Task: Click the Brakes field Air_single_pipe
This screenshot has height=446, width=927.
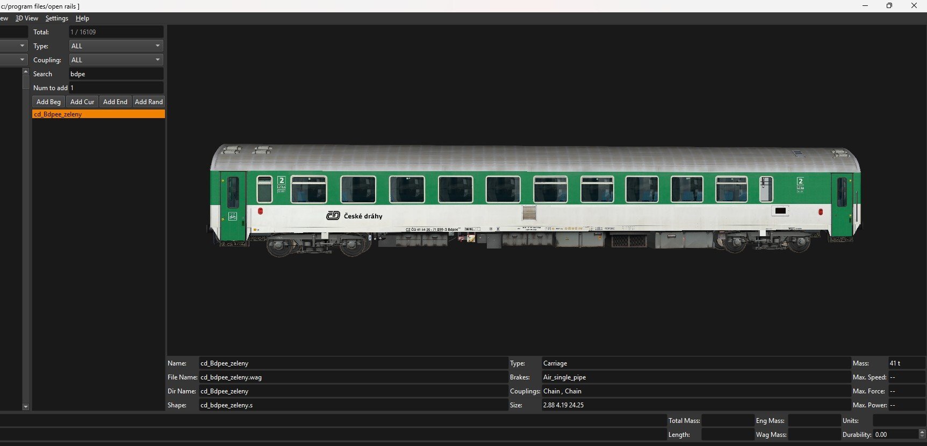Action: pos(696,377)
